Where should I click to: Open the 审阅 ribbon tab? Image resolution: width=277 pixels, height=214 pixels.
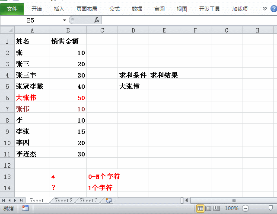(x=159, y=9)
